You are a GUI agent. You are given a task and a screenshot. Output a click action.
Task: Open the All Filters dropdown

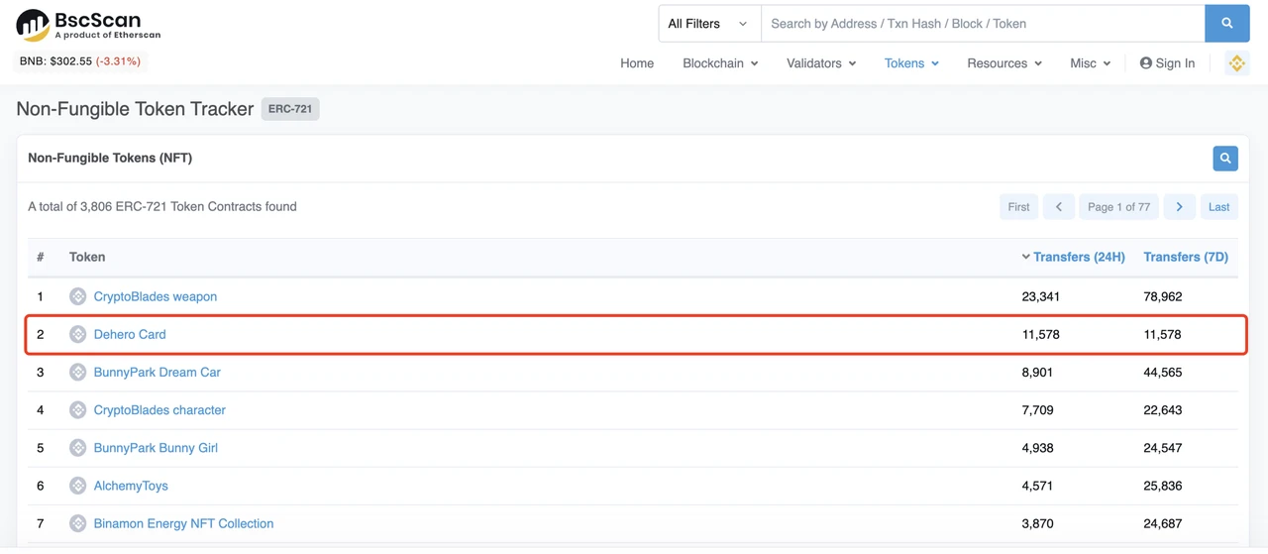click(709, 24)
